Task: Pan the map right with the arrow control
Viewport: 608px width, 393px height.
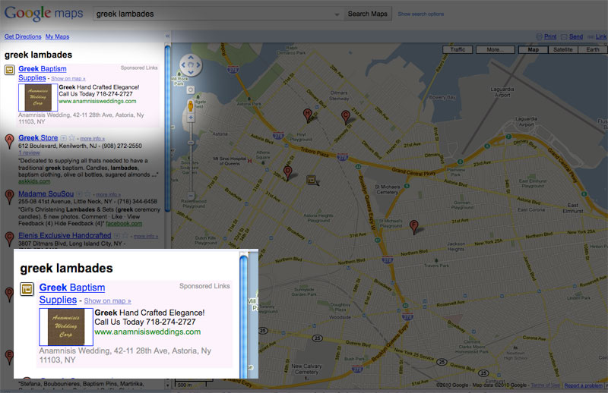Action: pyautogui.click(x=198, y=65)
